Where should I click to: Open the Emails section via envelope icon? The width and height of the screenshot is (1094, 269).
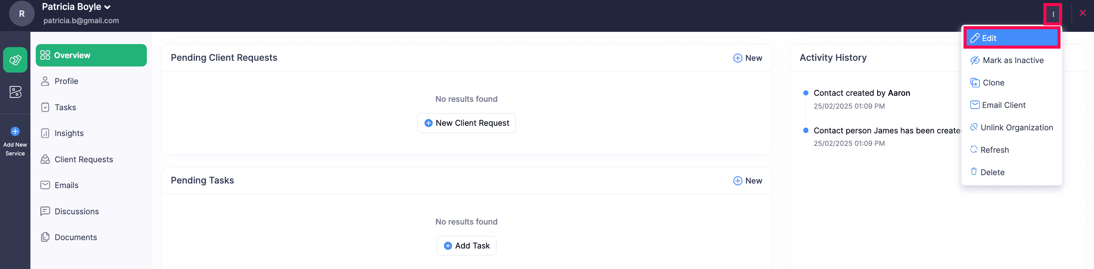point(45,185)
